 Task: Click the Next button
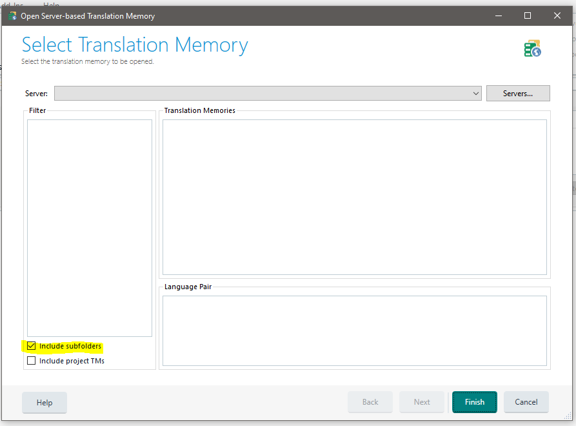pos(422,402)
